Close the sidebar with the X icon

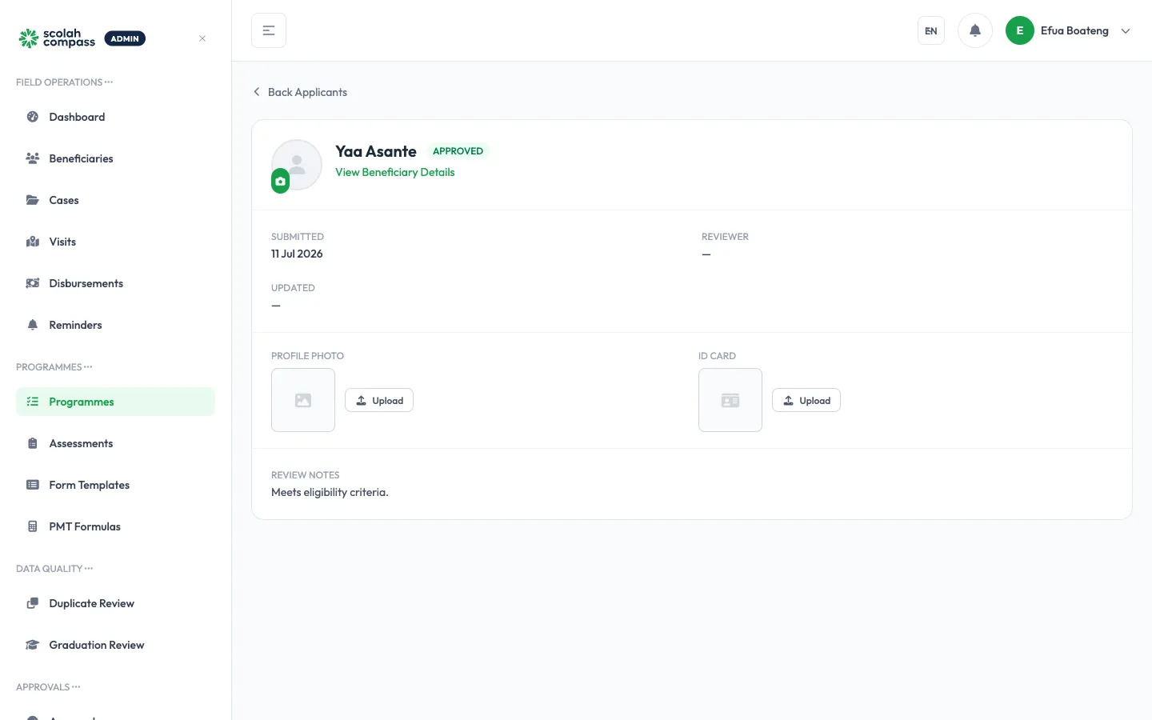(202, 38)
